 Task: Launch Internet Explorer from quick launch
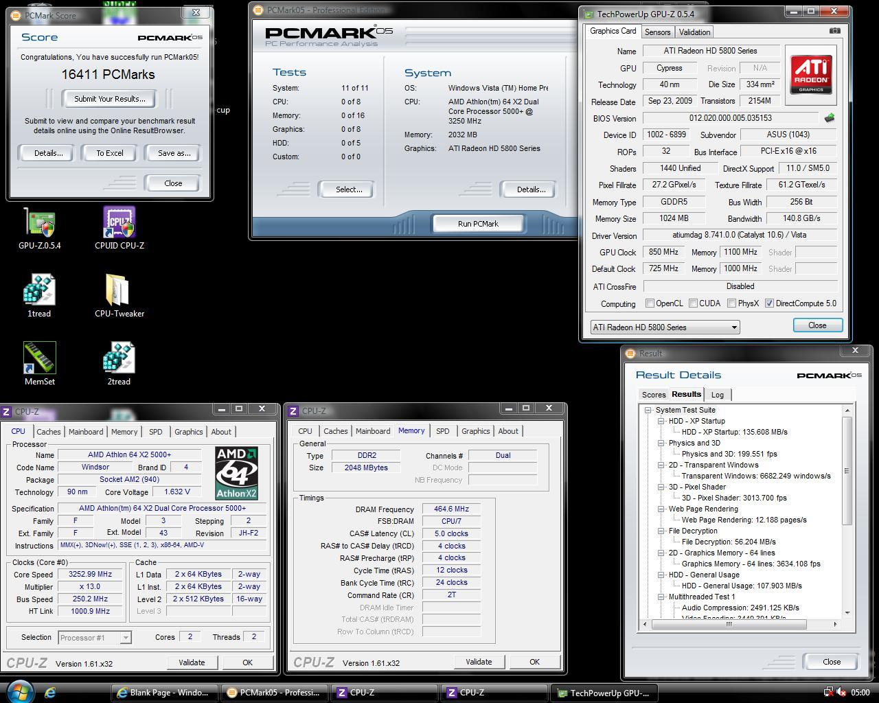(x=51, y=693)
